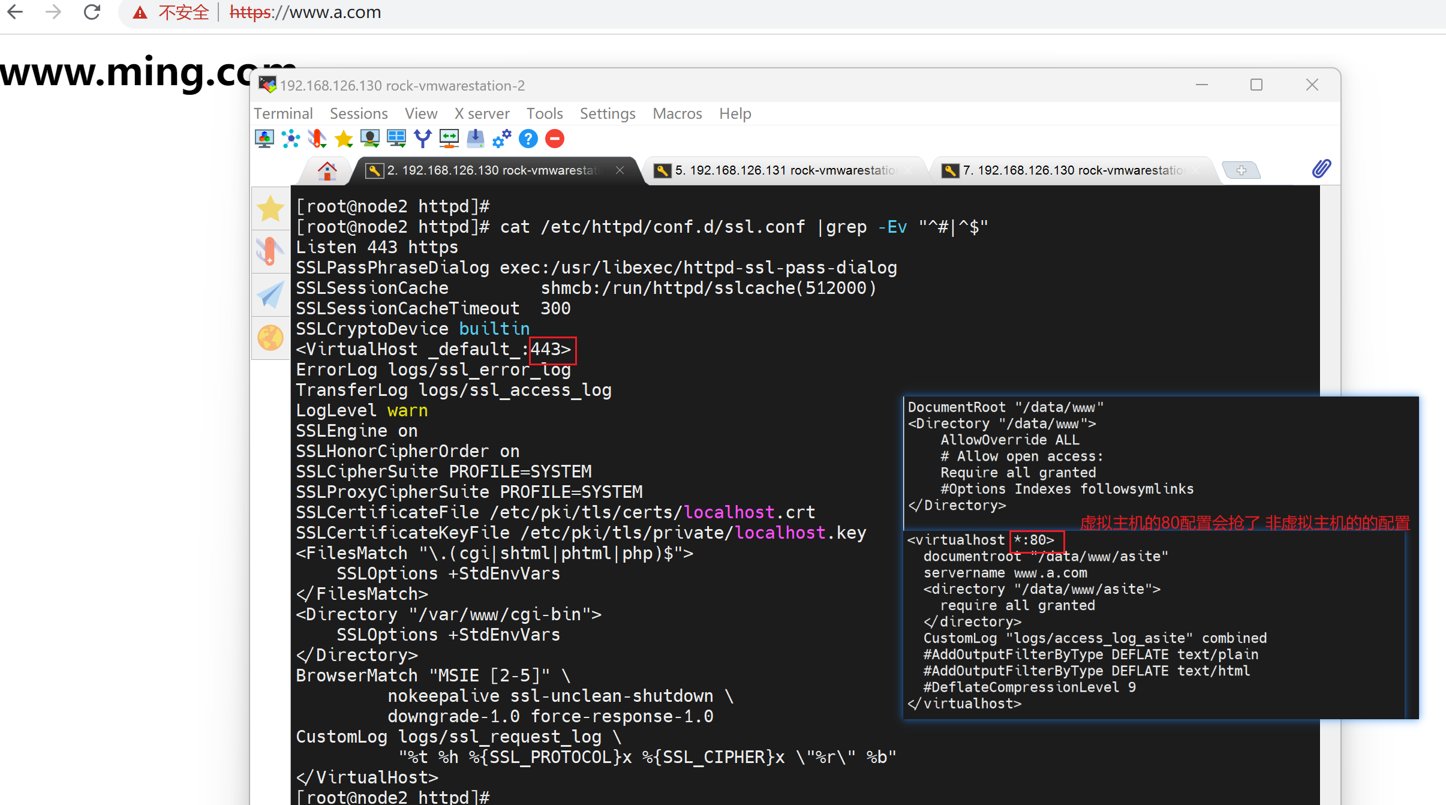Click the new tab plus button

point(1241,170)
